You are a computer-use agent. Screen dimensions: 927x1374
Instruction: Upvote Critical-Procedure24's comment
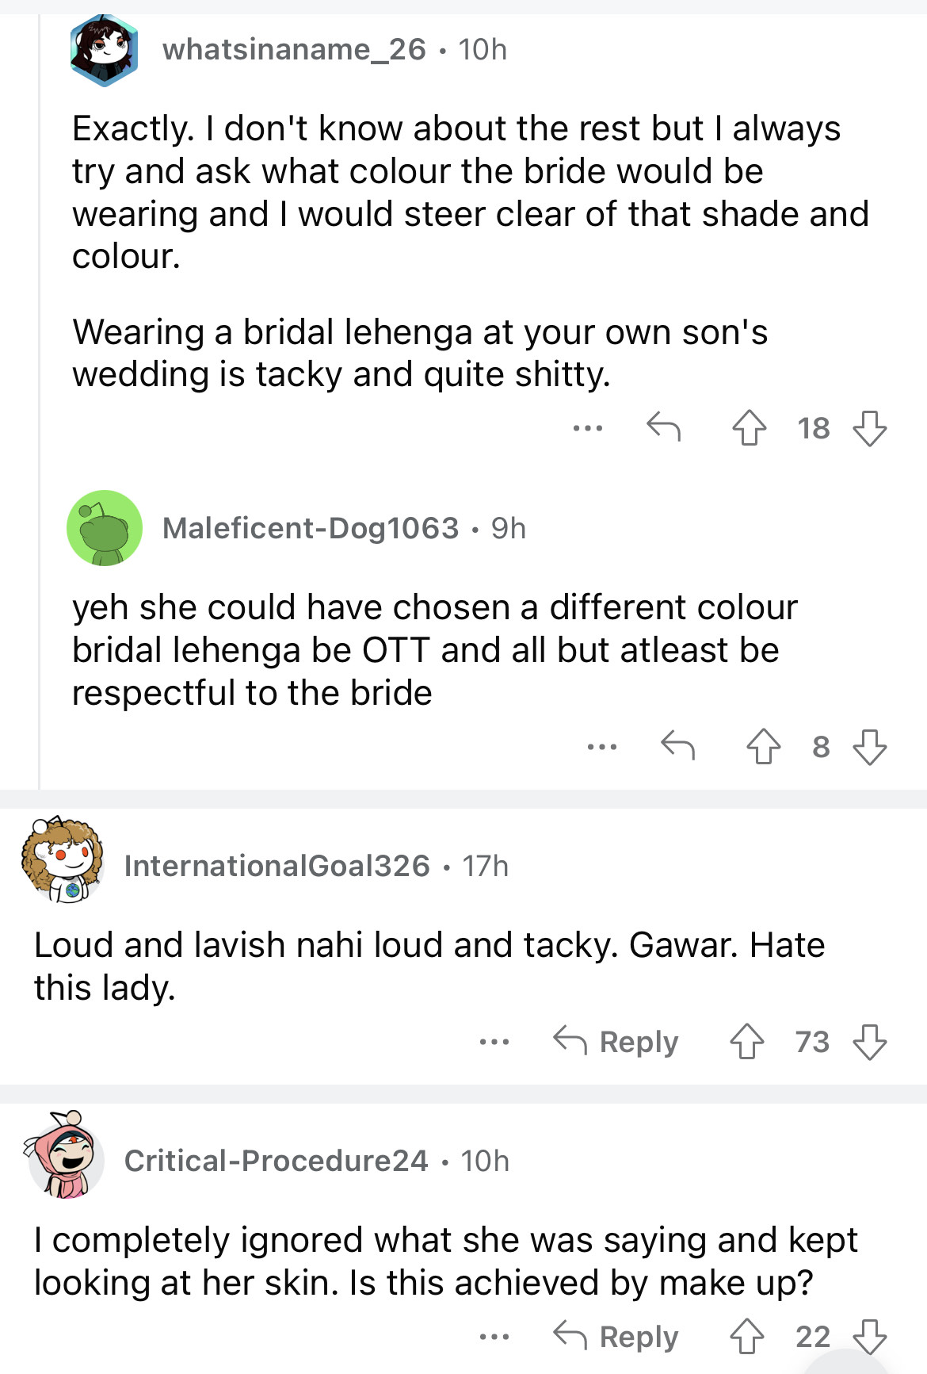coord(747,1337)
